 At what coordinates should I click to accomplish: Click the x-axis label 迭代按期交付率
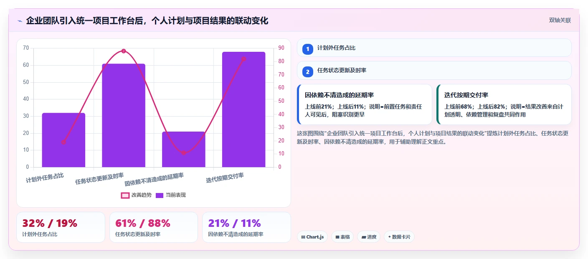pyautogui.click(x=225, y=178)
